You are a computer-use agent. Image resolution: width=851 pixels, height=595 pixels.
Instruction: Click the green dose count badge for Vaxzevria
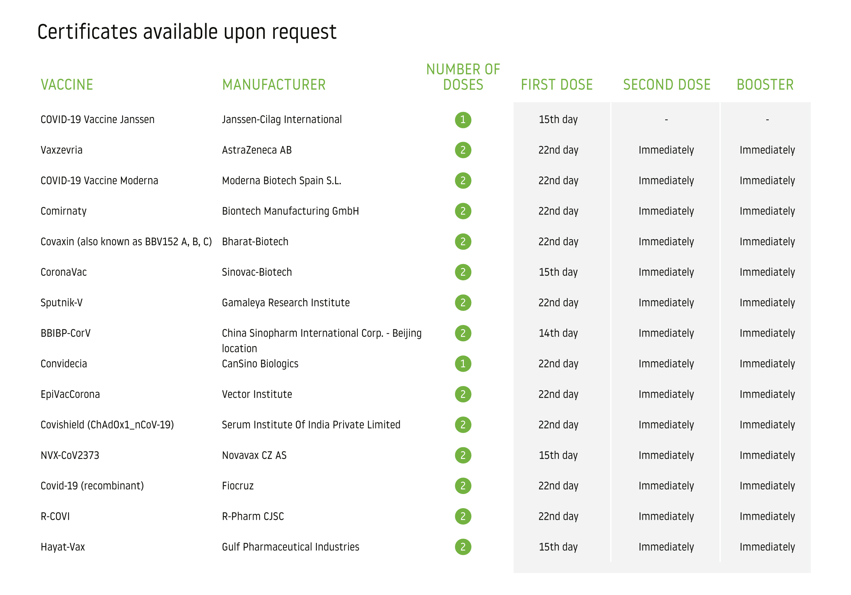point(463,150)
